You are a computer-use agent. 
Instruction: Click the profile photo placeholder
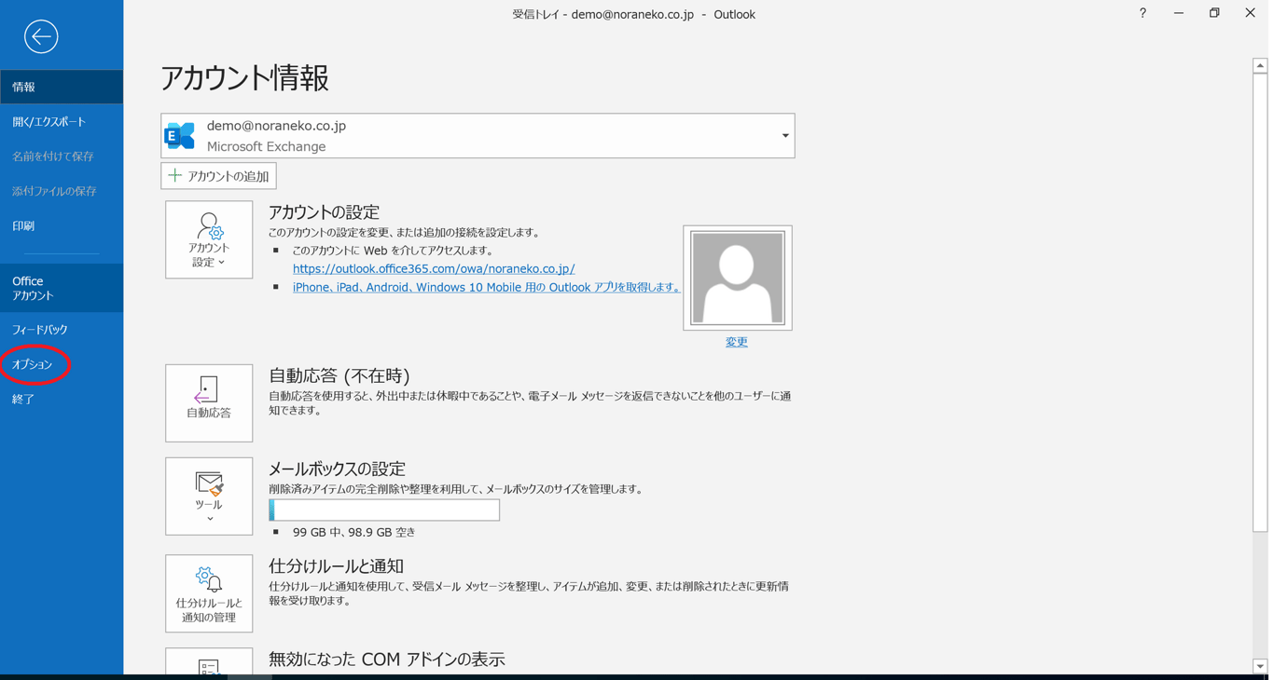(x=737, y=278)
